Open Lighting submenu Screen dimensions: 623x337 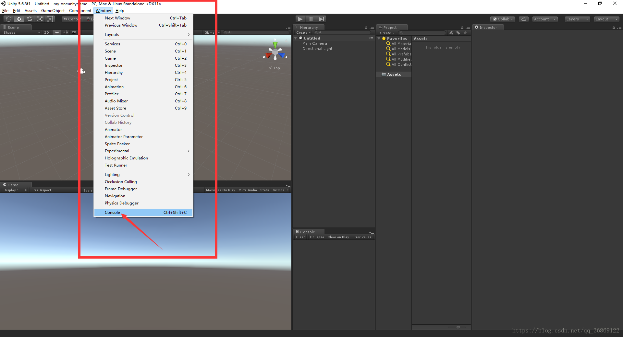[x=143, y=175]
